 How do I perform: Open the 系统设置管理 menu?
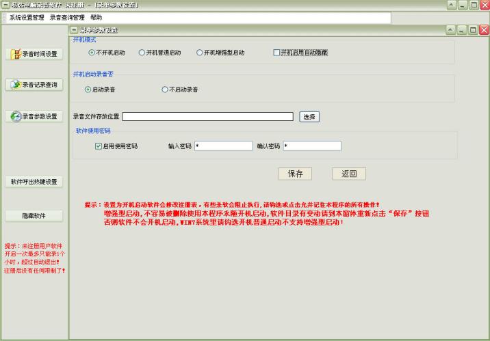click(27, 17)
